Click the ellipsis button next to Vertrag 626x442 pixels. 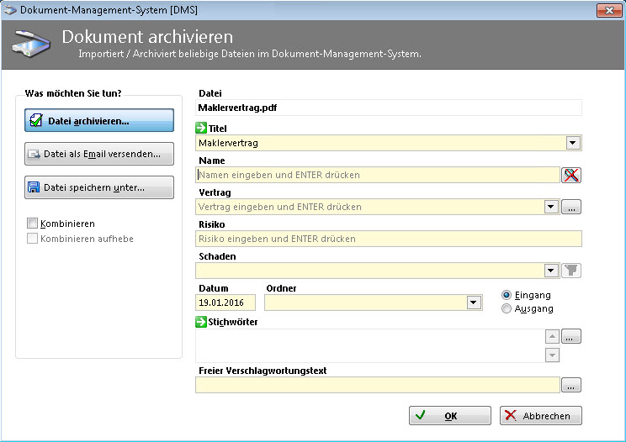point(572,207)
